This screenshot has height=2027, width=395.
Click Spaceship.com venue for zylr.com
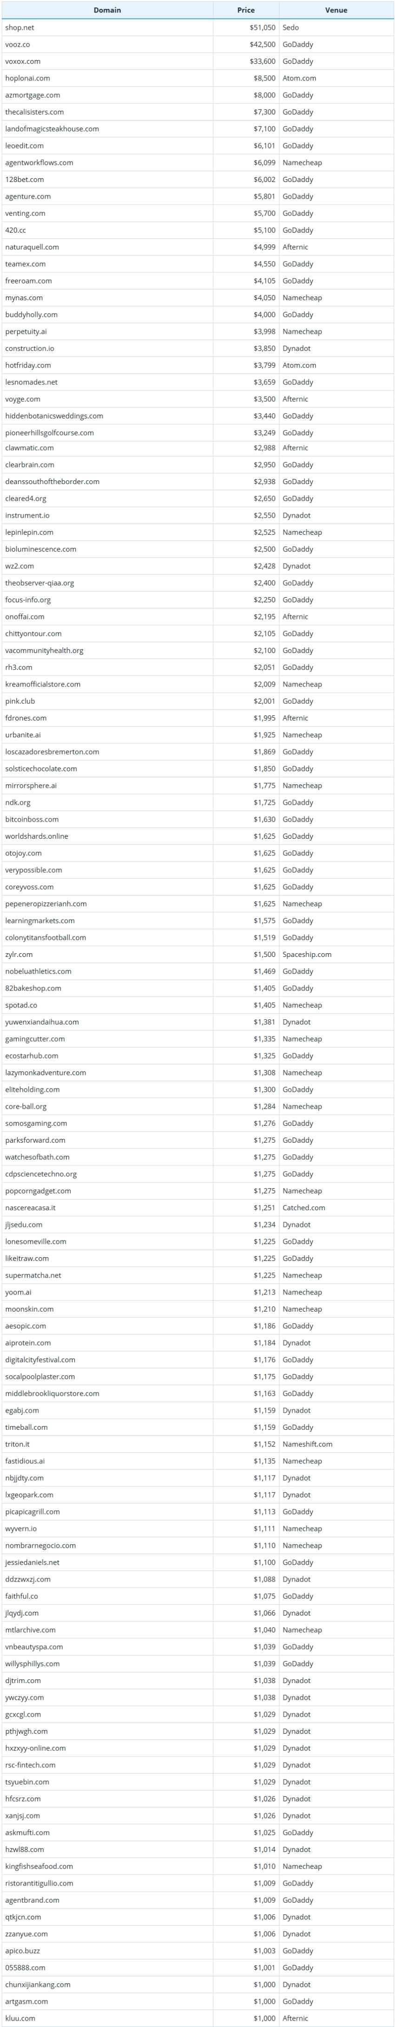point(307,955)
